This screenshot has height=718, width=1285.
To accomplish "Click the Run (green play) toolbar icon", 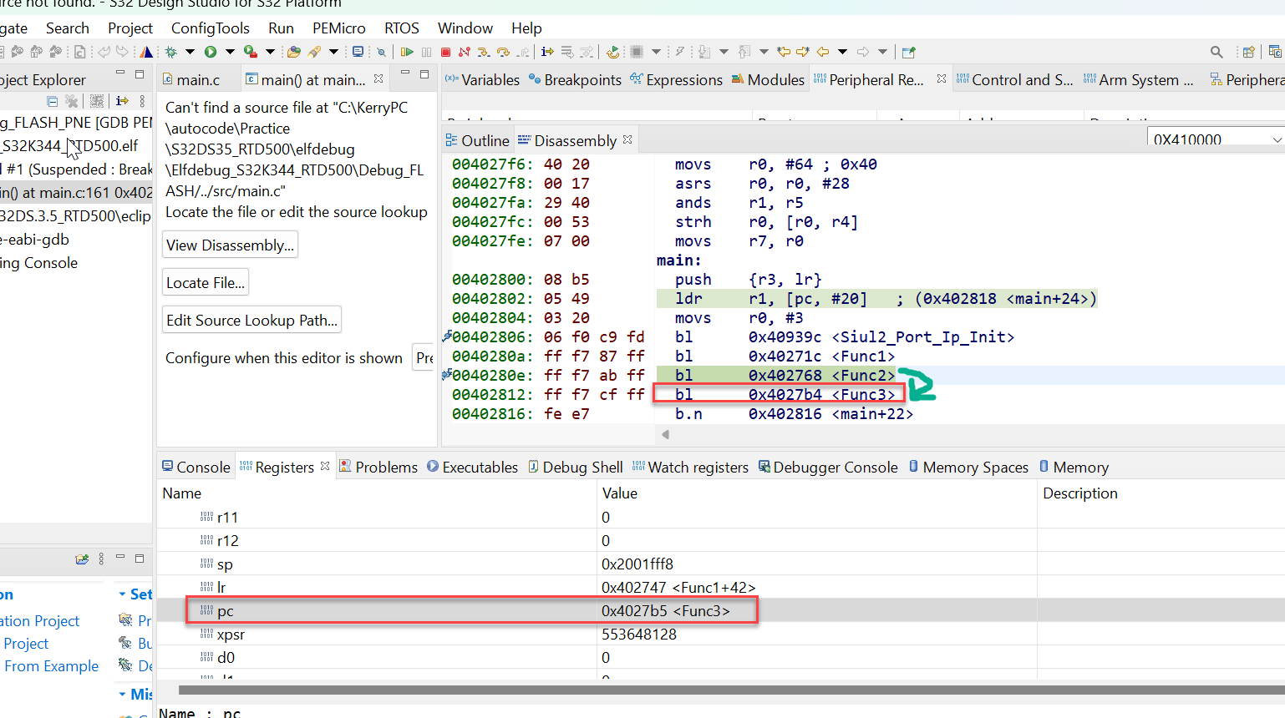I will (x=211, y=51).
